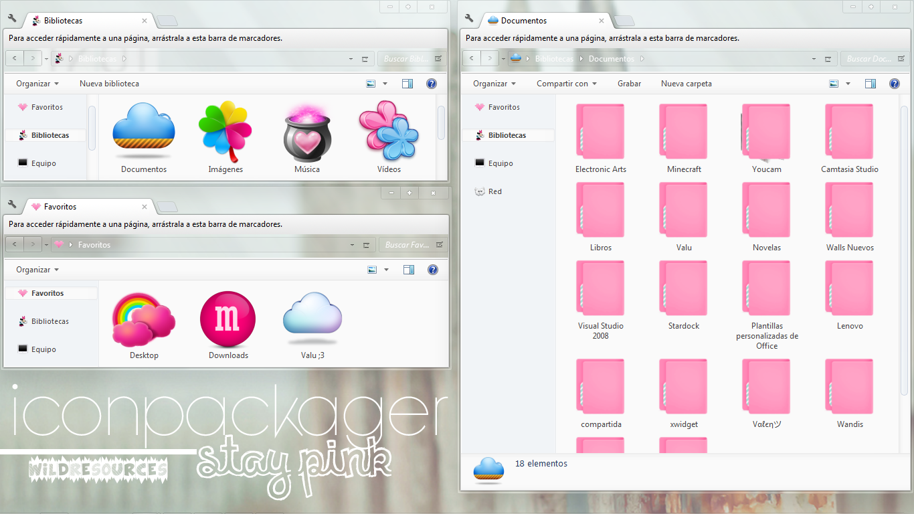Open new tab in Bibliotecas window
This screenshot has height=514, width=914.
[167, 21]
